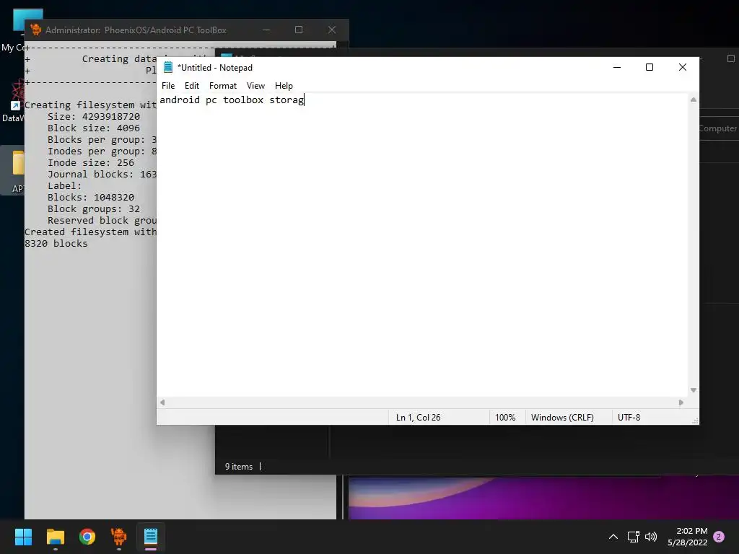Click the vertical scrollbar up arrow in Notepad
The width and height of the screenshot is (739, 554).
[x=694, y=100]
